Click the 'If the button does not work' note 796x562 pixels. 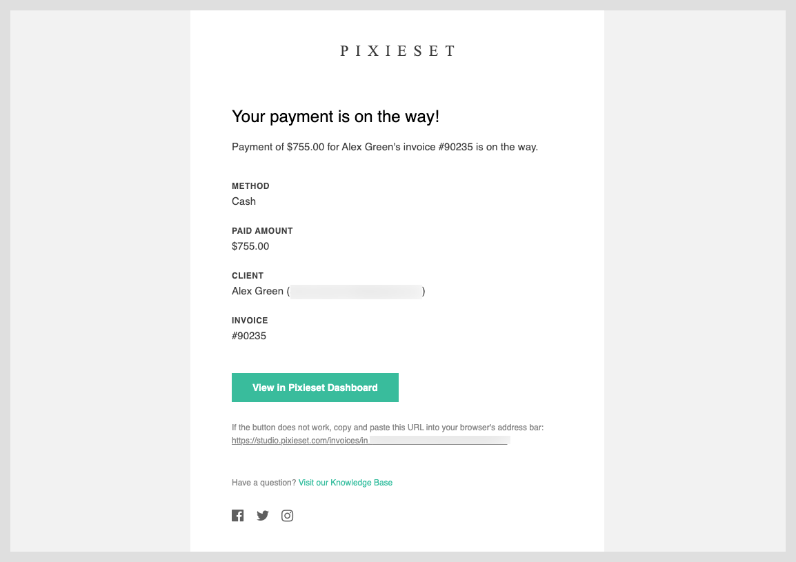click(x=388, y=428)
